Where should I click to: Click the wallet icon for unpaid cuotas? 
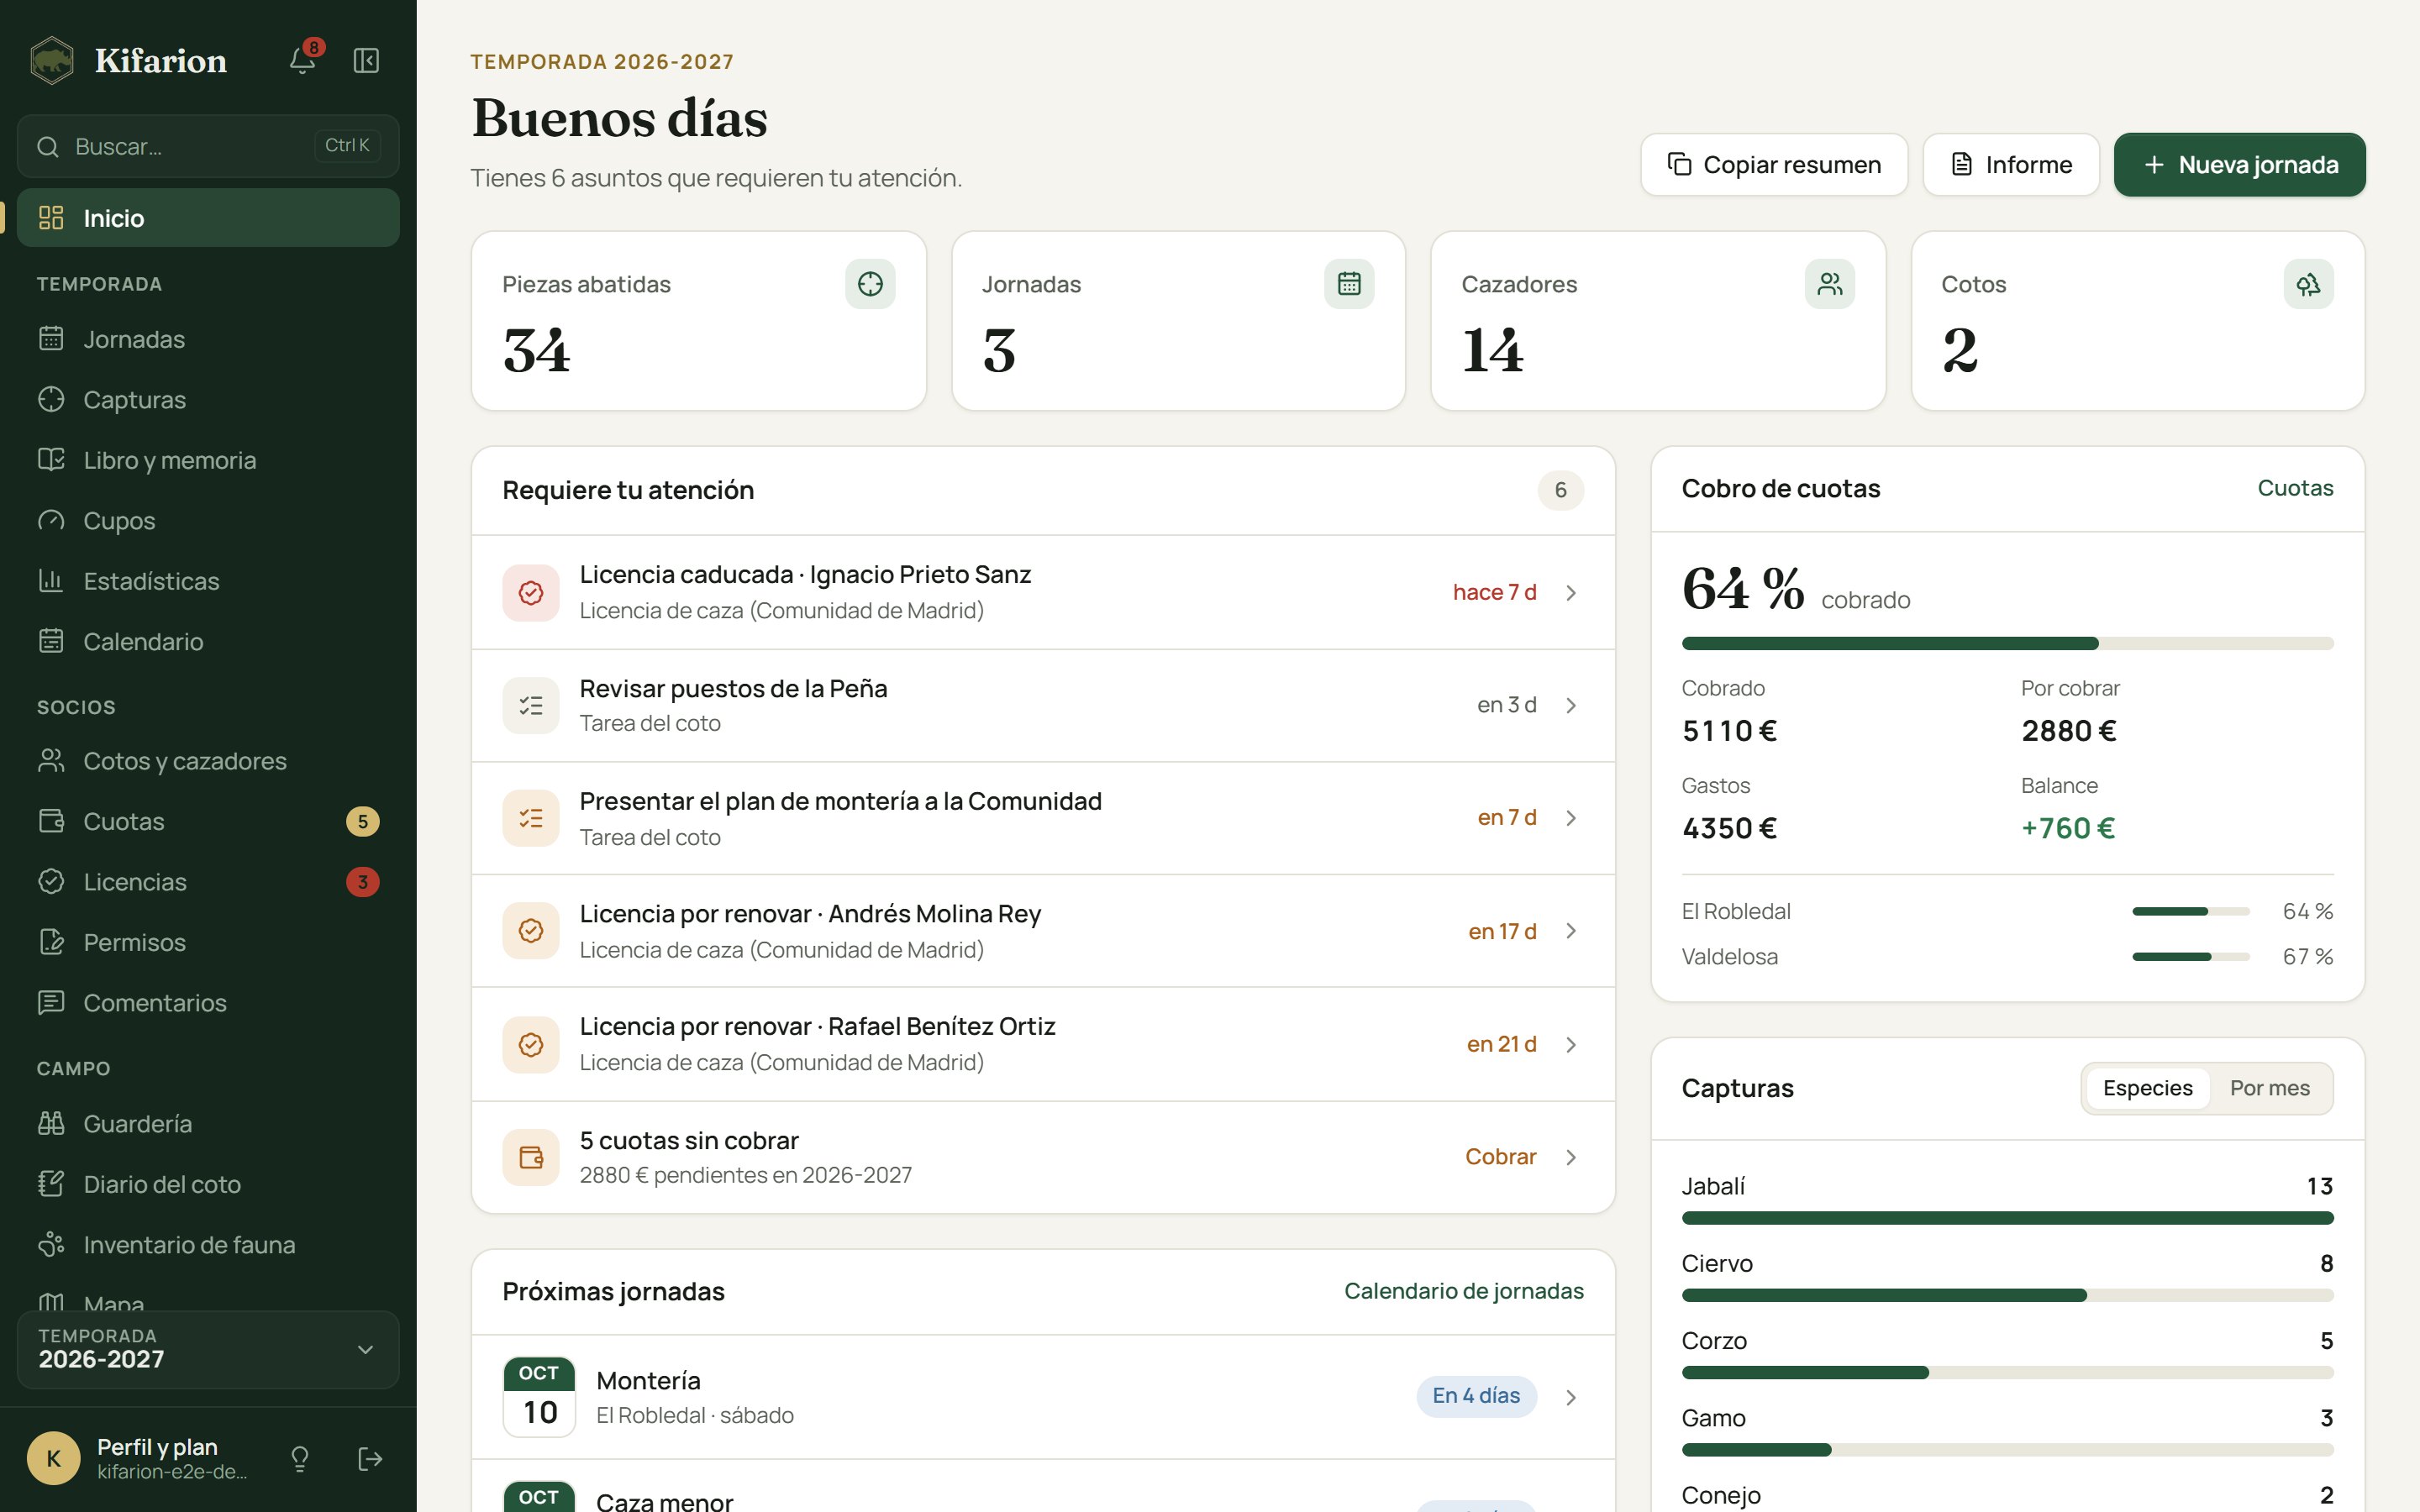point(531,1158)
